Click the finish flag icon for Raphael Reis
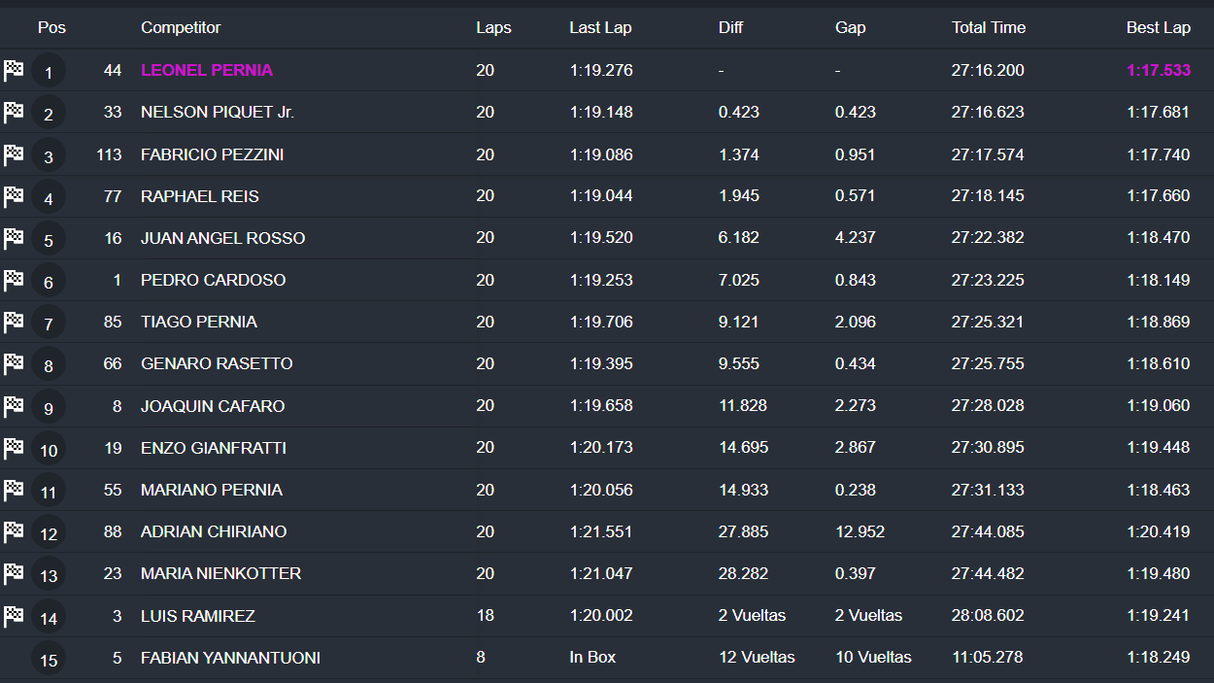Image resolution: width=1214 pixels, height=683 pixels. [14, 196]
